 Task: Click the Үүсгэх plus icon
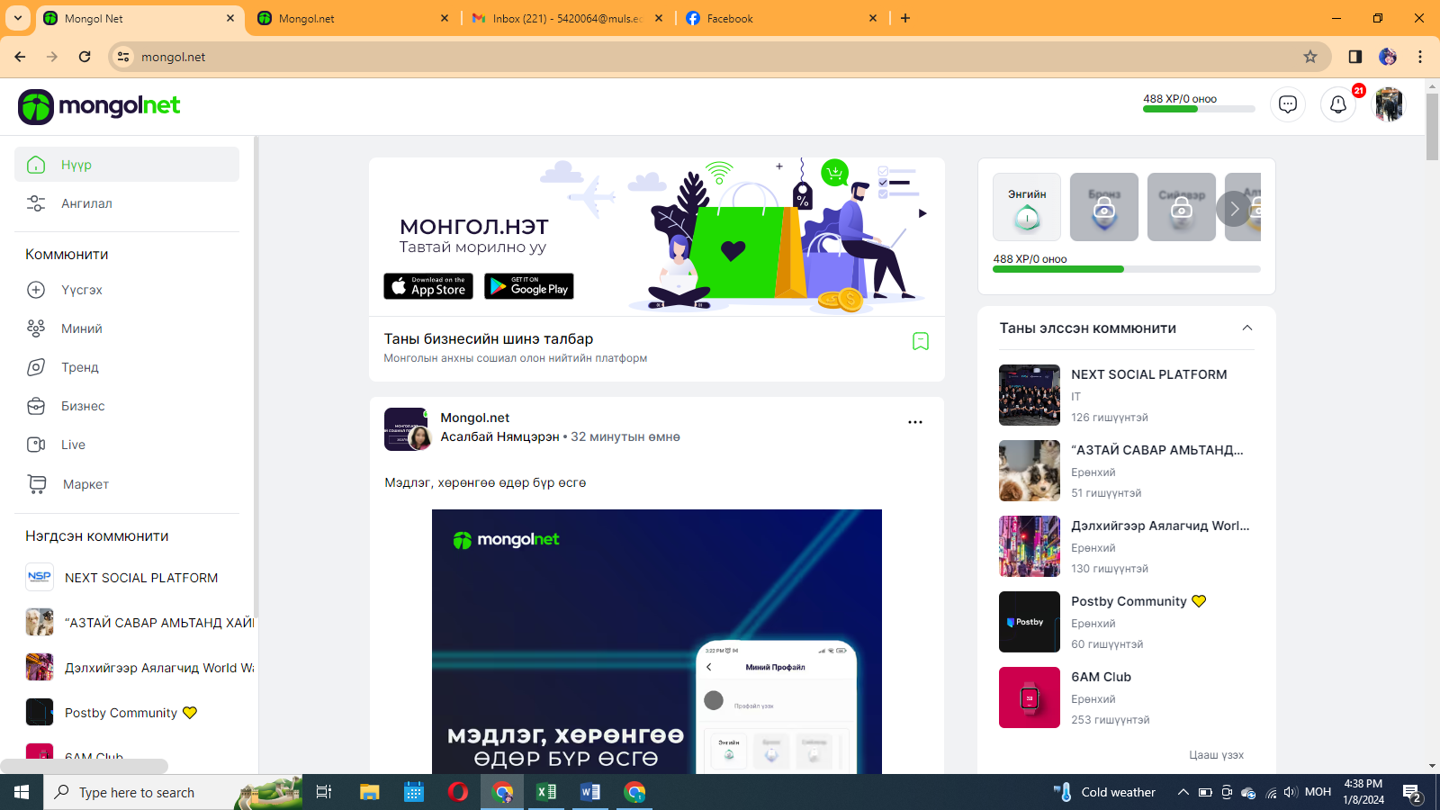pyautogui.click(x=36, y=290)
